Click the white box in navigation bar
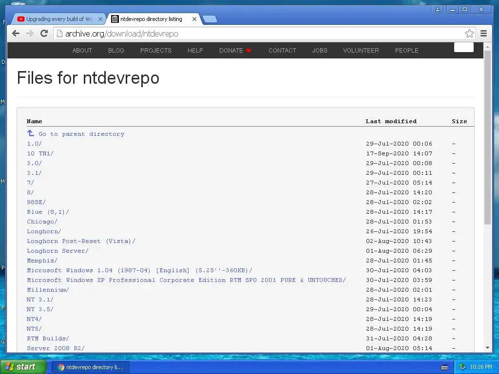 464,47
